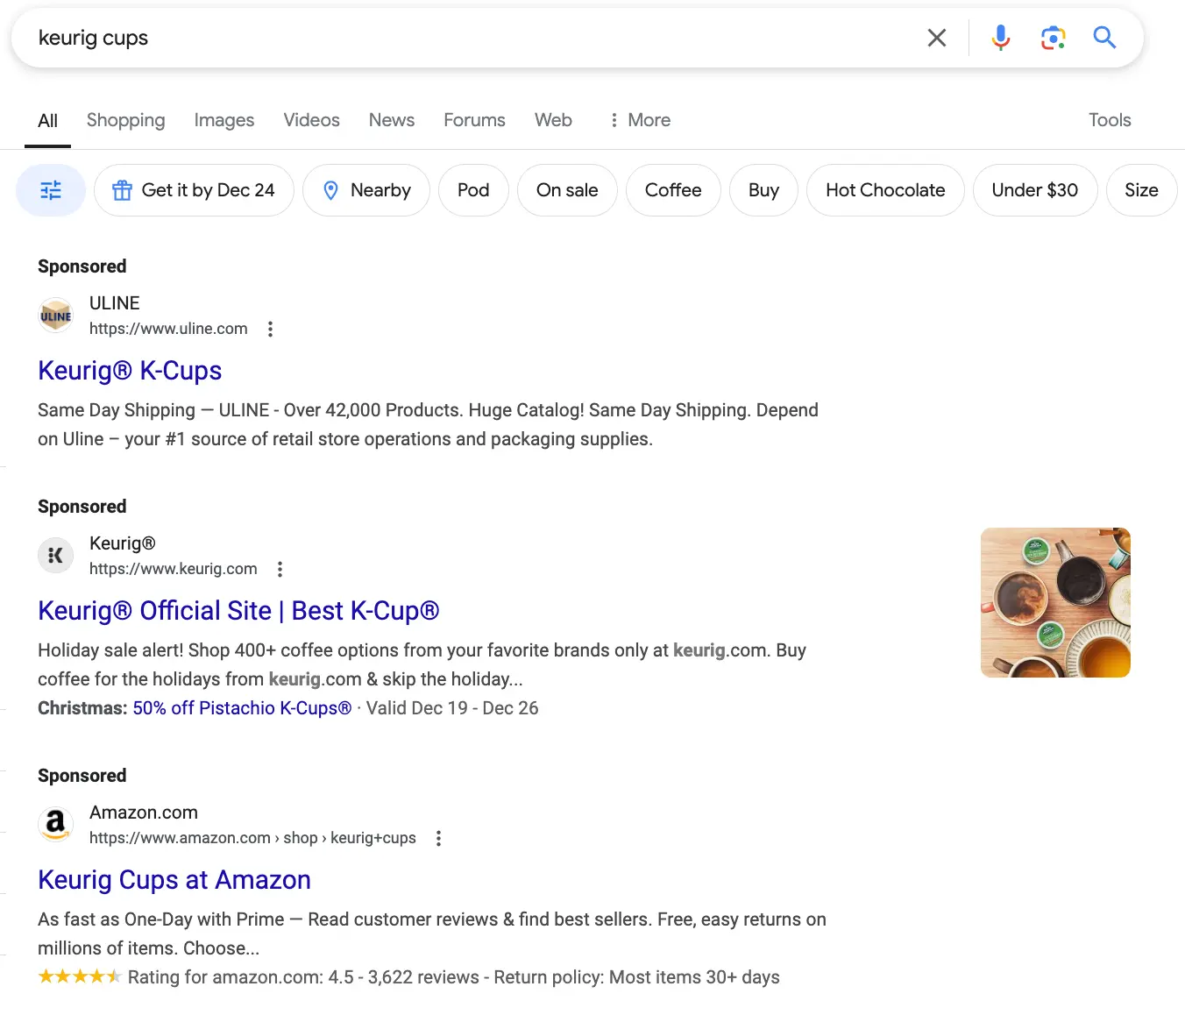Open ad options for the ULINE result

(x=270, y=329)
